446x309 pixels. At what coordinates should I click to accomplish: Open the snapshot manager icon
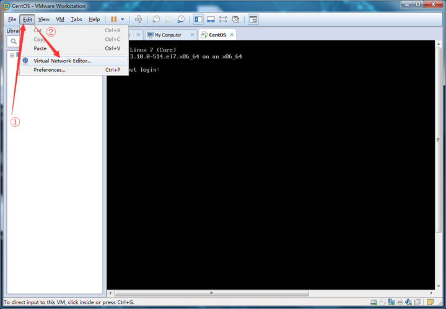point(181,19)
